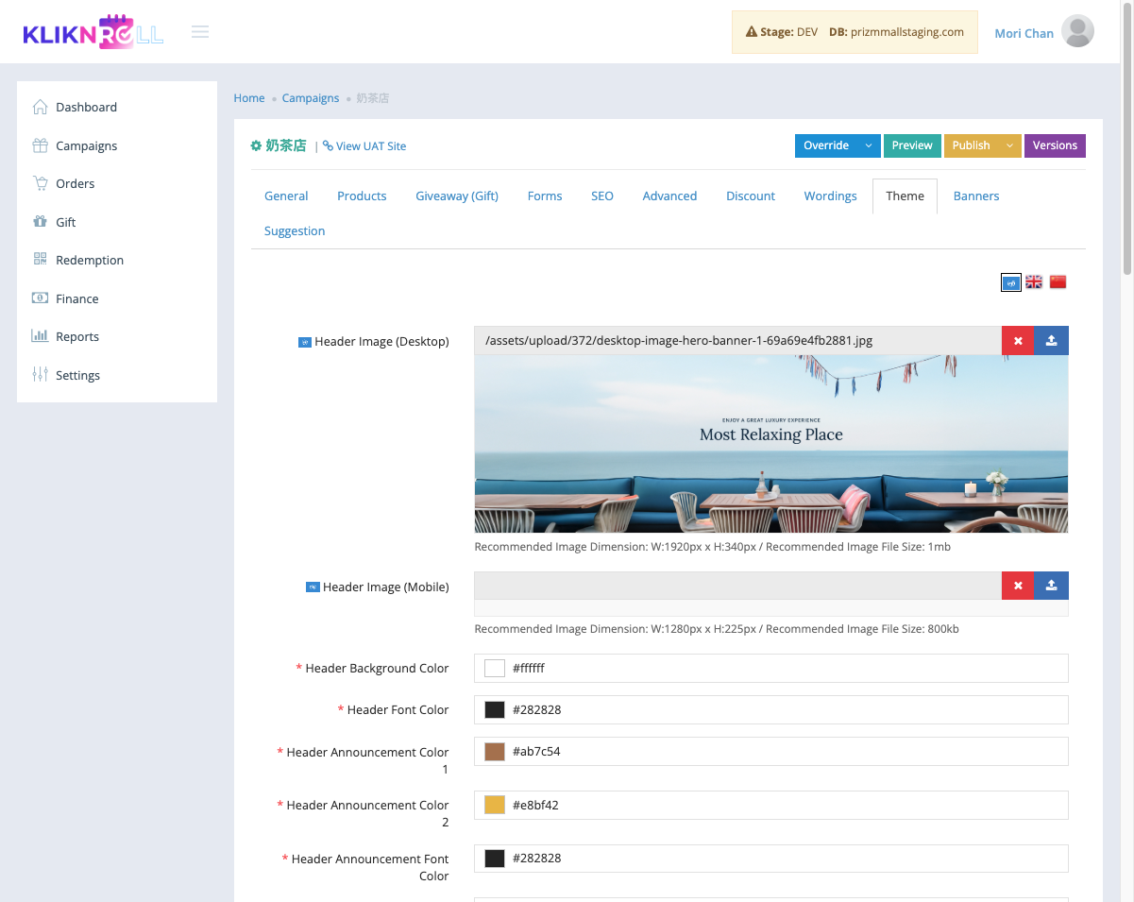Click the Preview button
Image resolution: width=1134 pixels, height=902 pixels.
912,145
